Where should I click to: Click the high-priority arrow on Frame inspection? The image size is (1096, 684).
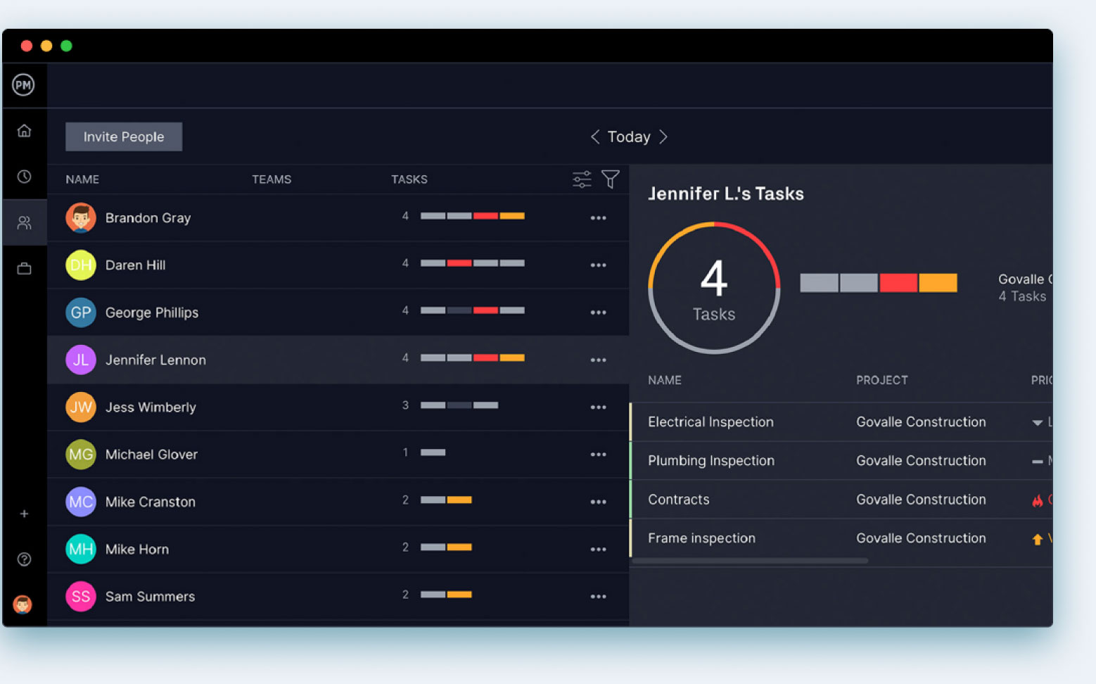[x=1038, y=538]
